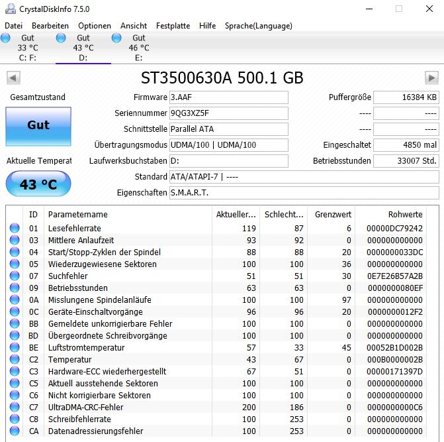Image resolution: width=444 pixels, height=442 pixels.
Task: Select the Lesefehlerrate parameter name
Action: [x=75, y=228]
